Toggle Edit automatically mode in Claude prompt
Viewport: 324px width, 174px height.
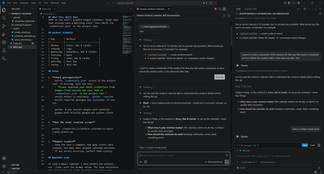click(213, 162)
